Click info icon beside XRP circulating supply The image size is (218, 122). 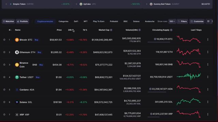(x=151, y=114)
